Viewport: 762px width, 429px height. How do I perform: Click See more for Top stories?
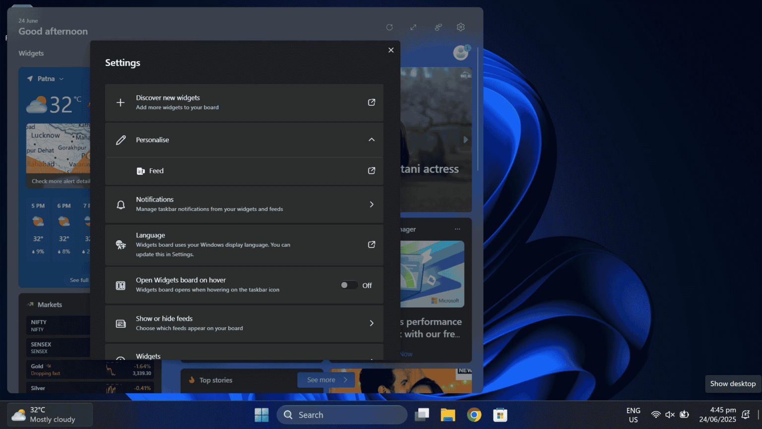click(325, 379)
